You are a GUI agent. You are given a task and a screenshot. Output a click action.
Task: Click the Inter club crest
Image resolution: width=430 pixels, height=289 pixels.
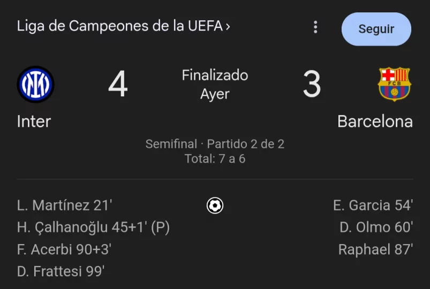(36, 84)
